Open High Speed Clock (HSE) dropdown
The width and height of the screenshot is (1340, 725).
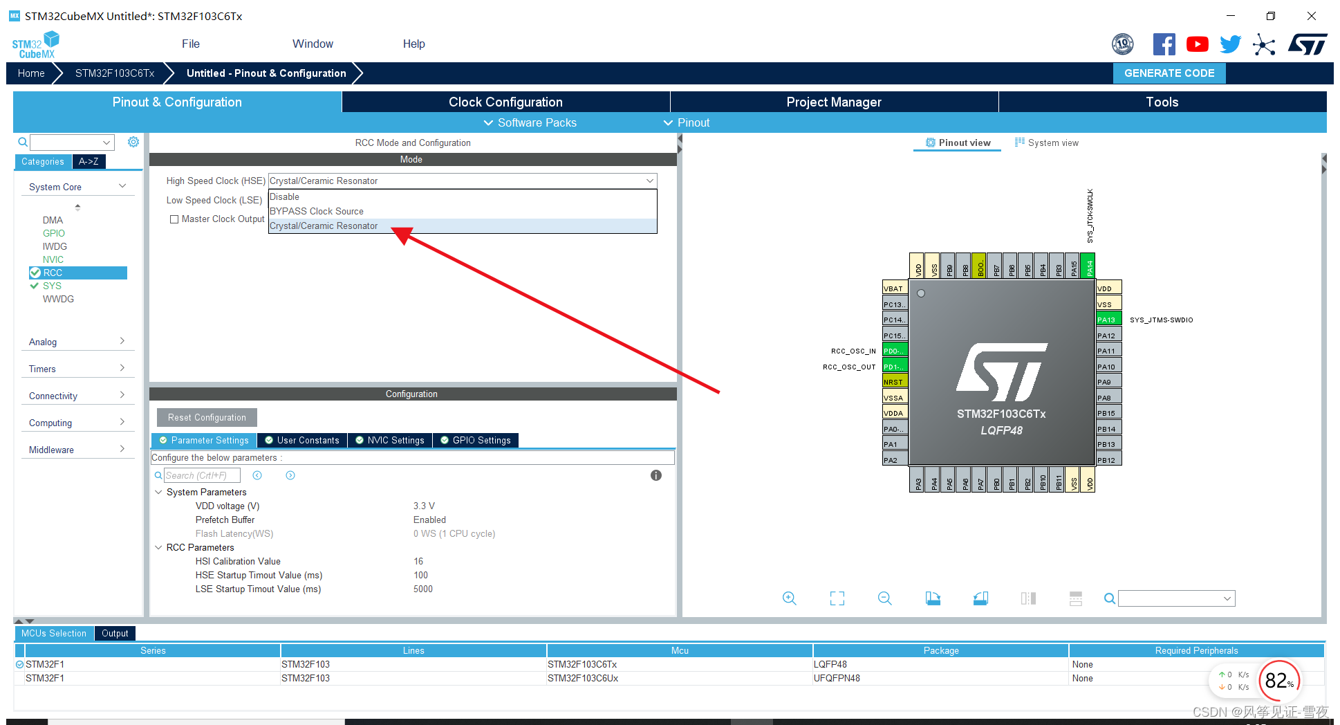coord(463,181)
